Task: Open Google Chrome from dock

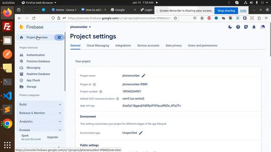Action: 7,124
